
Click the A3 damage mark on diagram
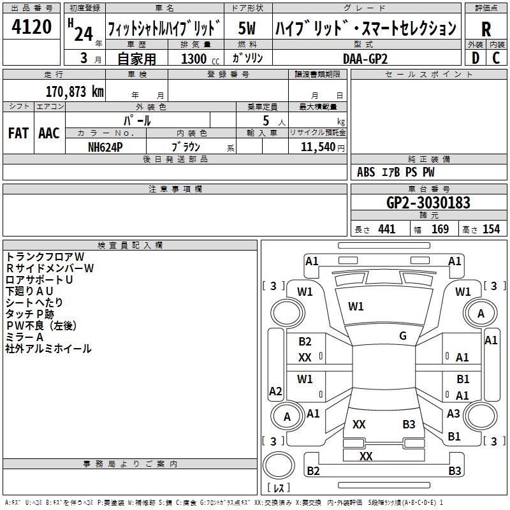[x=453, y=413]
